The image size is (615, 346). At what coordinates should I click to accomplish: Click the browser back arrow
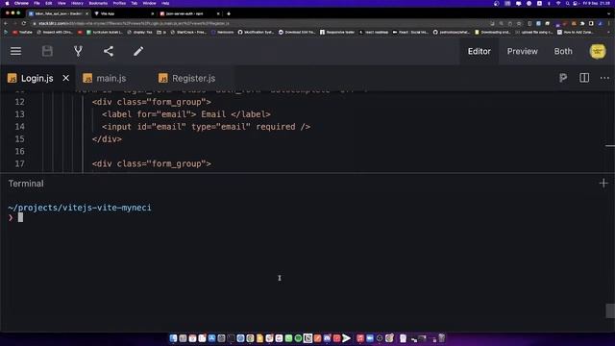[x=6, y=23]
